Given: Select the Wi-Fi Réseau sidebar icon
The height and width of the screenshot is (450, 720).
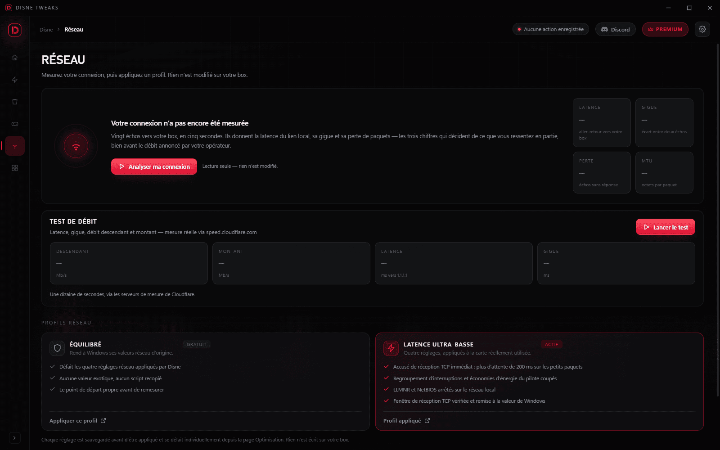Looking at the screenshot, I should (x=15, y=146).
